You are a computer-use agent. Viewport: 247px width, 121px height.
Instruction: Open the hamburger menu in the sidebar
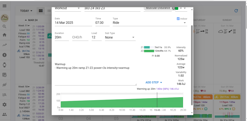click(5, 6)
